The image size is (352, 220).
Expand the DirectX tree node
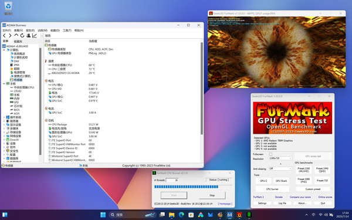[x=4, y=140]
